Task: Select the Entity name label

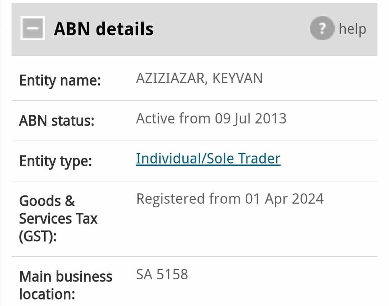Action: point(60,80)
